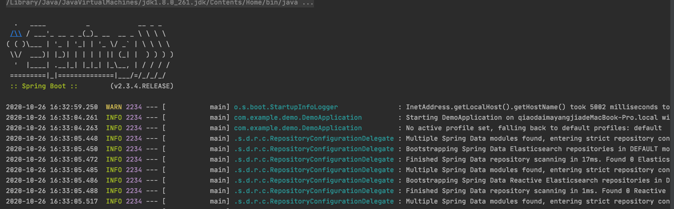Click com.example.demo.DemoApplication on the 16:33:04.261 line
This screenshot has height=209, width=674.
pos(298,117)
